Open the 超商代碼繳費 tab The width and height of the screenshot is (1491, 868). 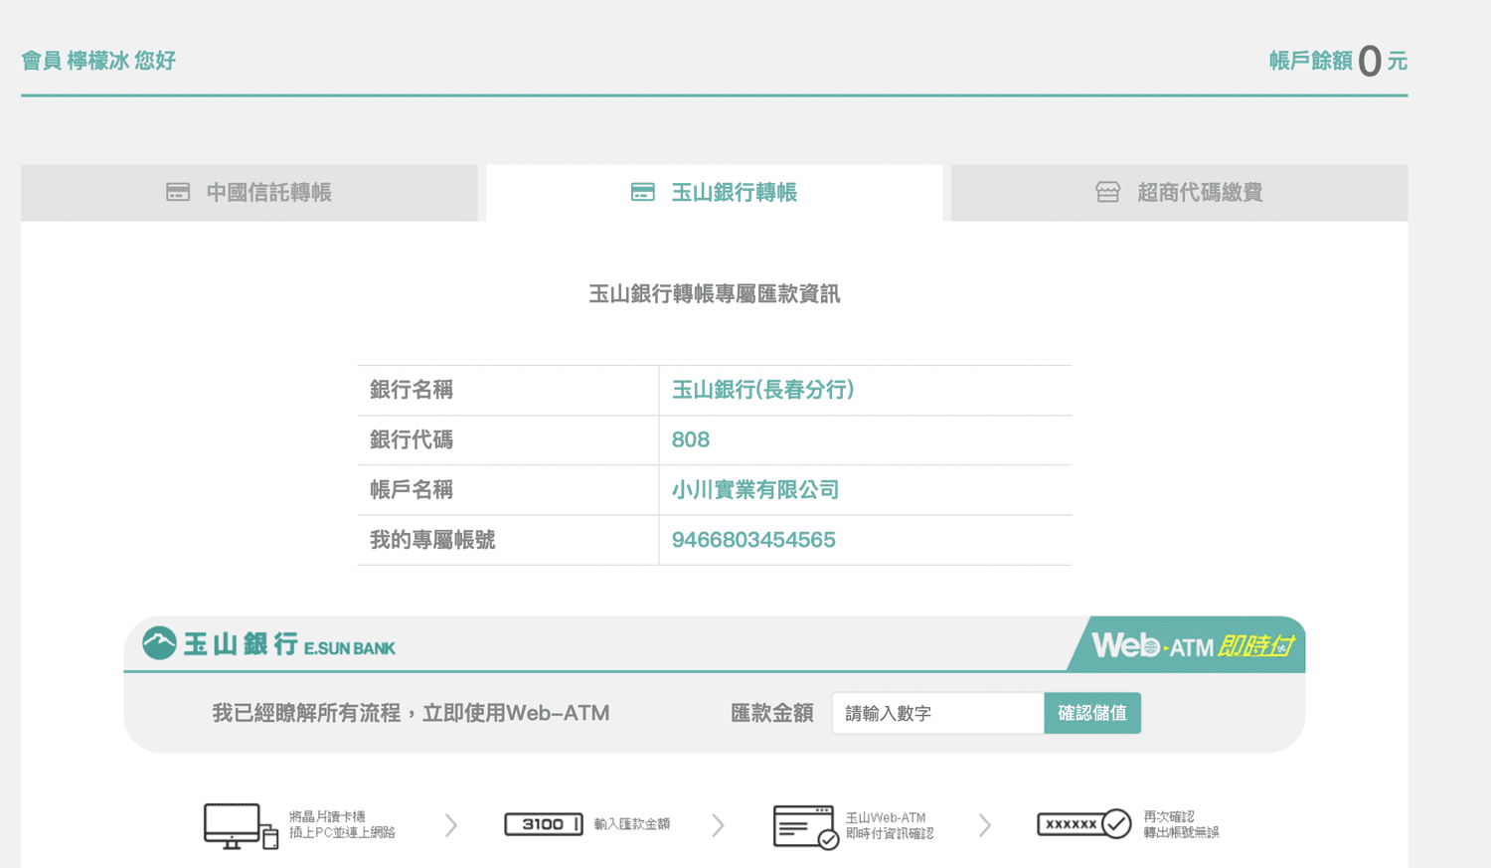coord(1179,193)
